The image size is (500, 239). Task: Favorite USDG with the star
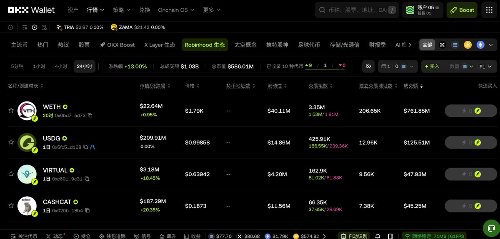coord(11,142)
